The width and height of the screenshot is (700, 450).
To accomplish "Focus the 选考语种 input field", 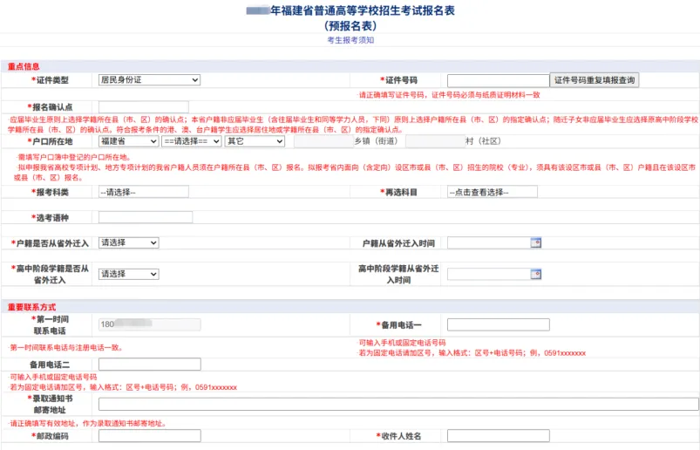I will (146, 217).
